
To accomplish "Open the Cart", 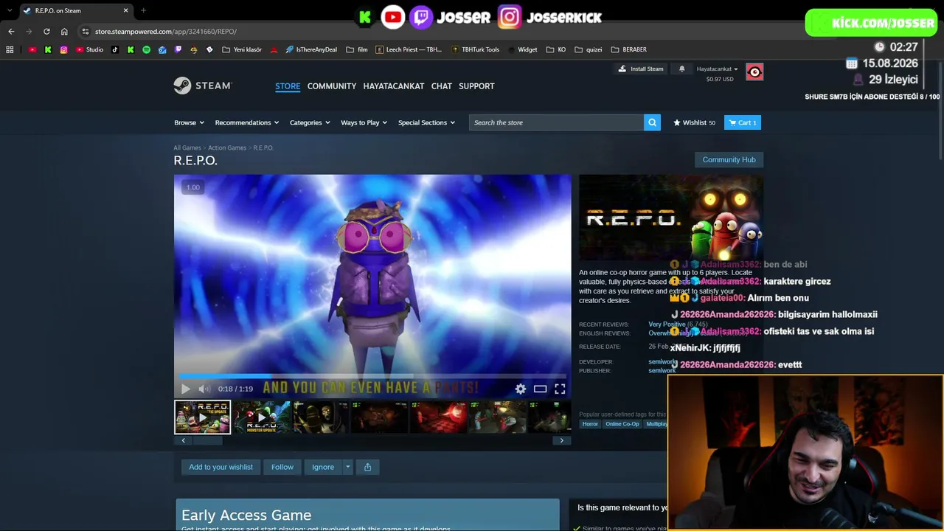I will pyautogui.click(x=743, y=122).
